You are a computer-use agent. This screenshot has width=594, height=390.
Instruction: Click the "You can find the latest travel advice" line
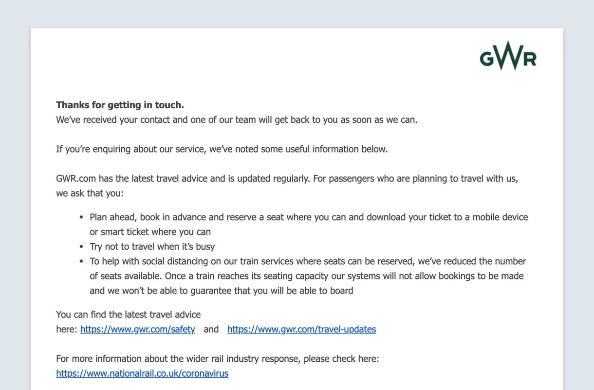(128, 315)
